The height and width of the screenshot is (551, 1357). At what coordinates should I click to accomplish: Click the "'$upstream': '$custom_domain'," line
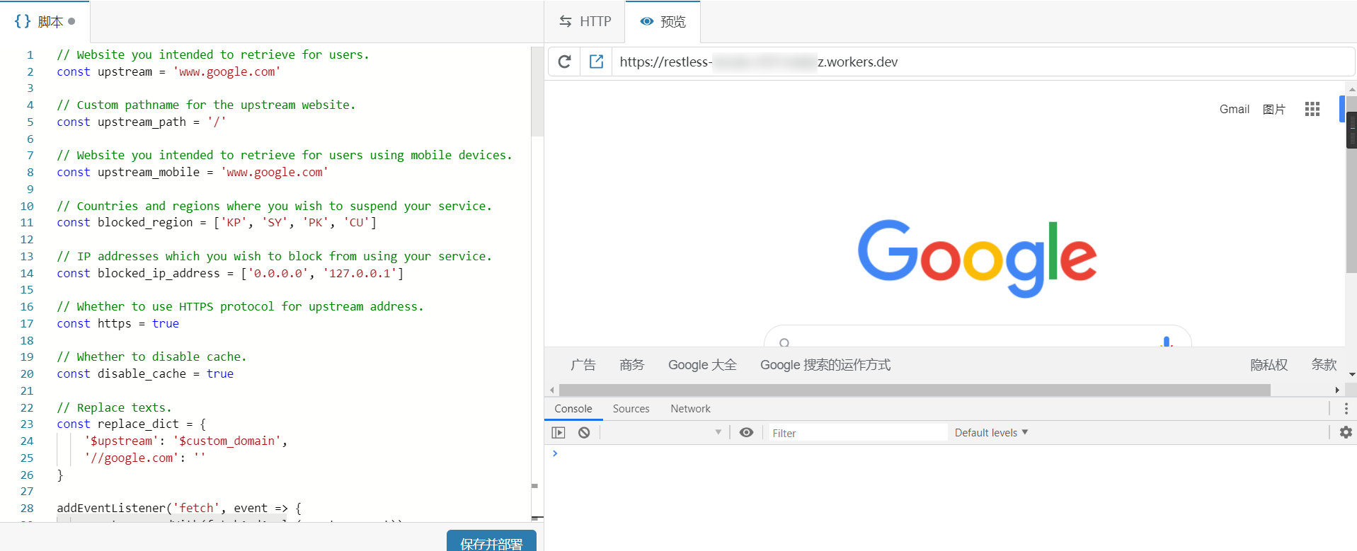(x=186, y=441)
